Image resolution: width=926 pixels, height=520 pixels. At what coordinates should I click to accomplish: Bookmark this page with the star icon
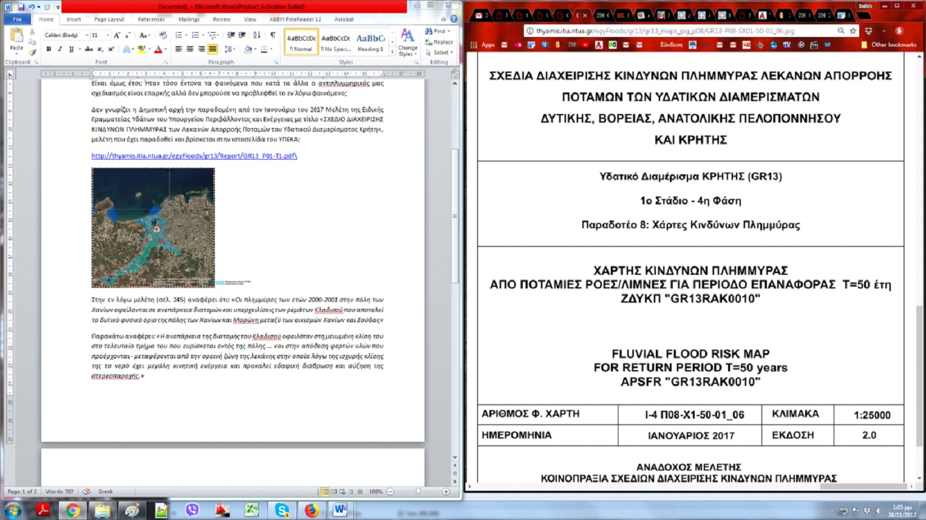click(853, 31)
